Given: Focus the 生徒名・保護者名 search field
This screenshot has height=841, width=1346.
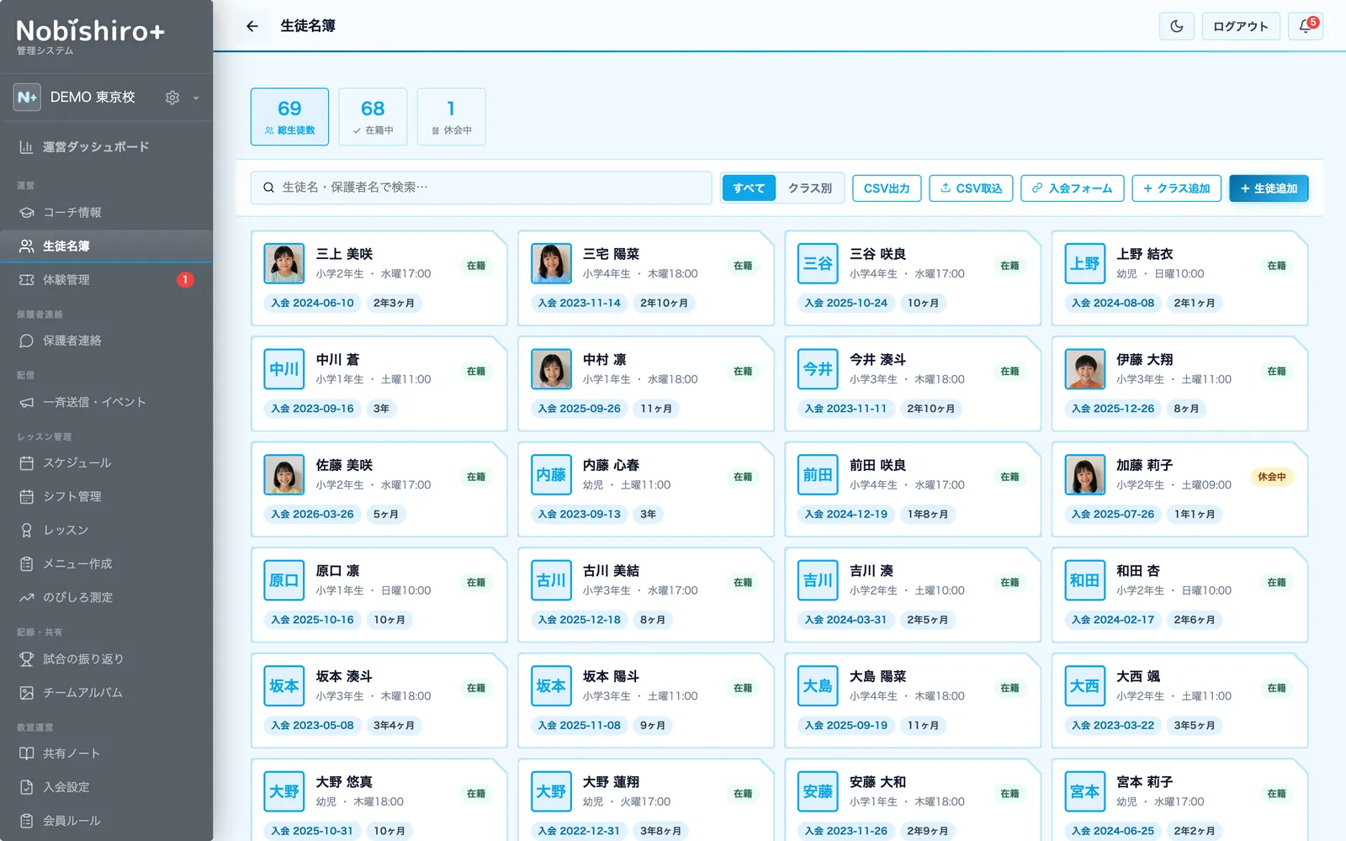Looking at the screenshot, I should pyautogui.click(x=481, y=188).
